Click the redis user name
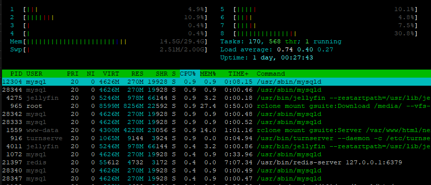 pyautogui.click(x=36, y=162)
